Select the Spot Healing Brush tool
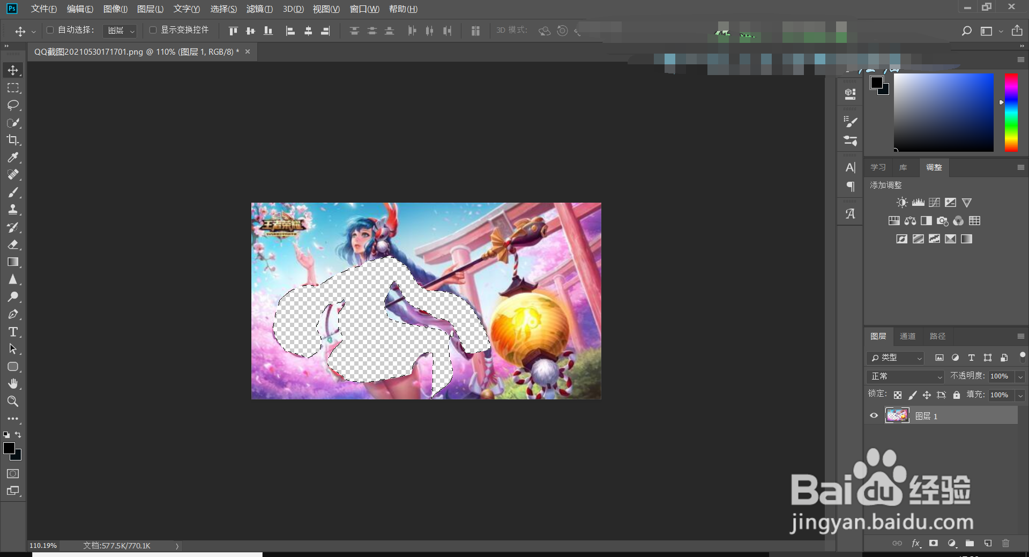This screenshot has height=557, width=1029. tap(13, 175)
